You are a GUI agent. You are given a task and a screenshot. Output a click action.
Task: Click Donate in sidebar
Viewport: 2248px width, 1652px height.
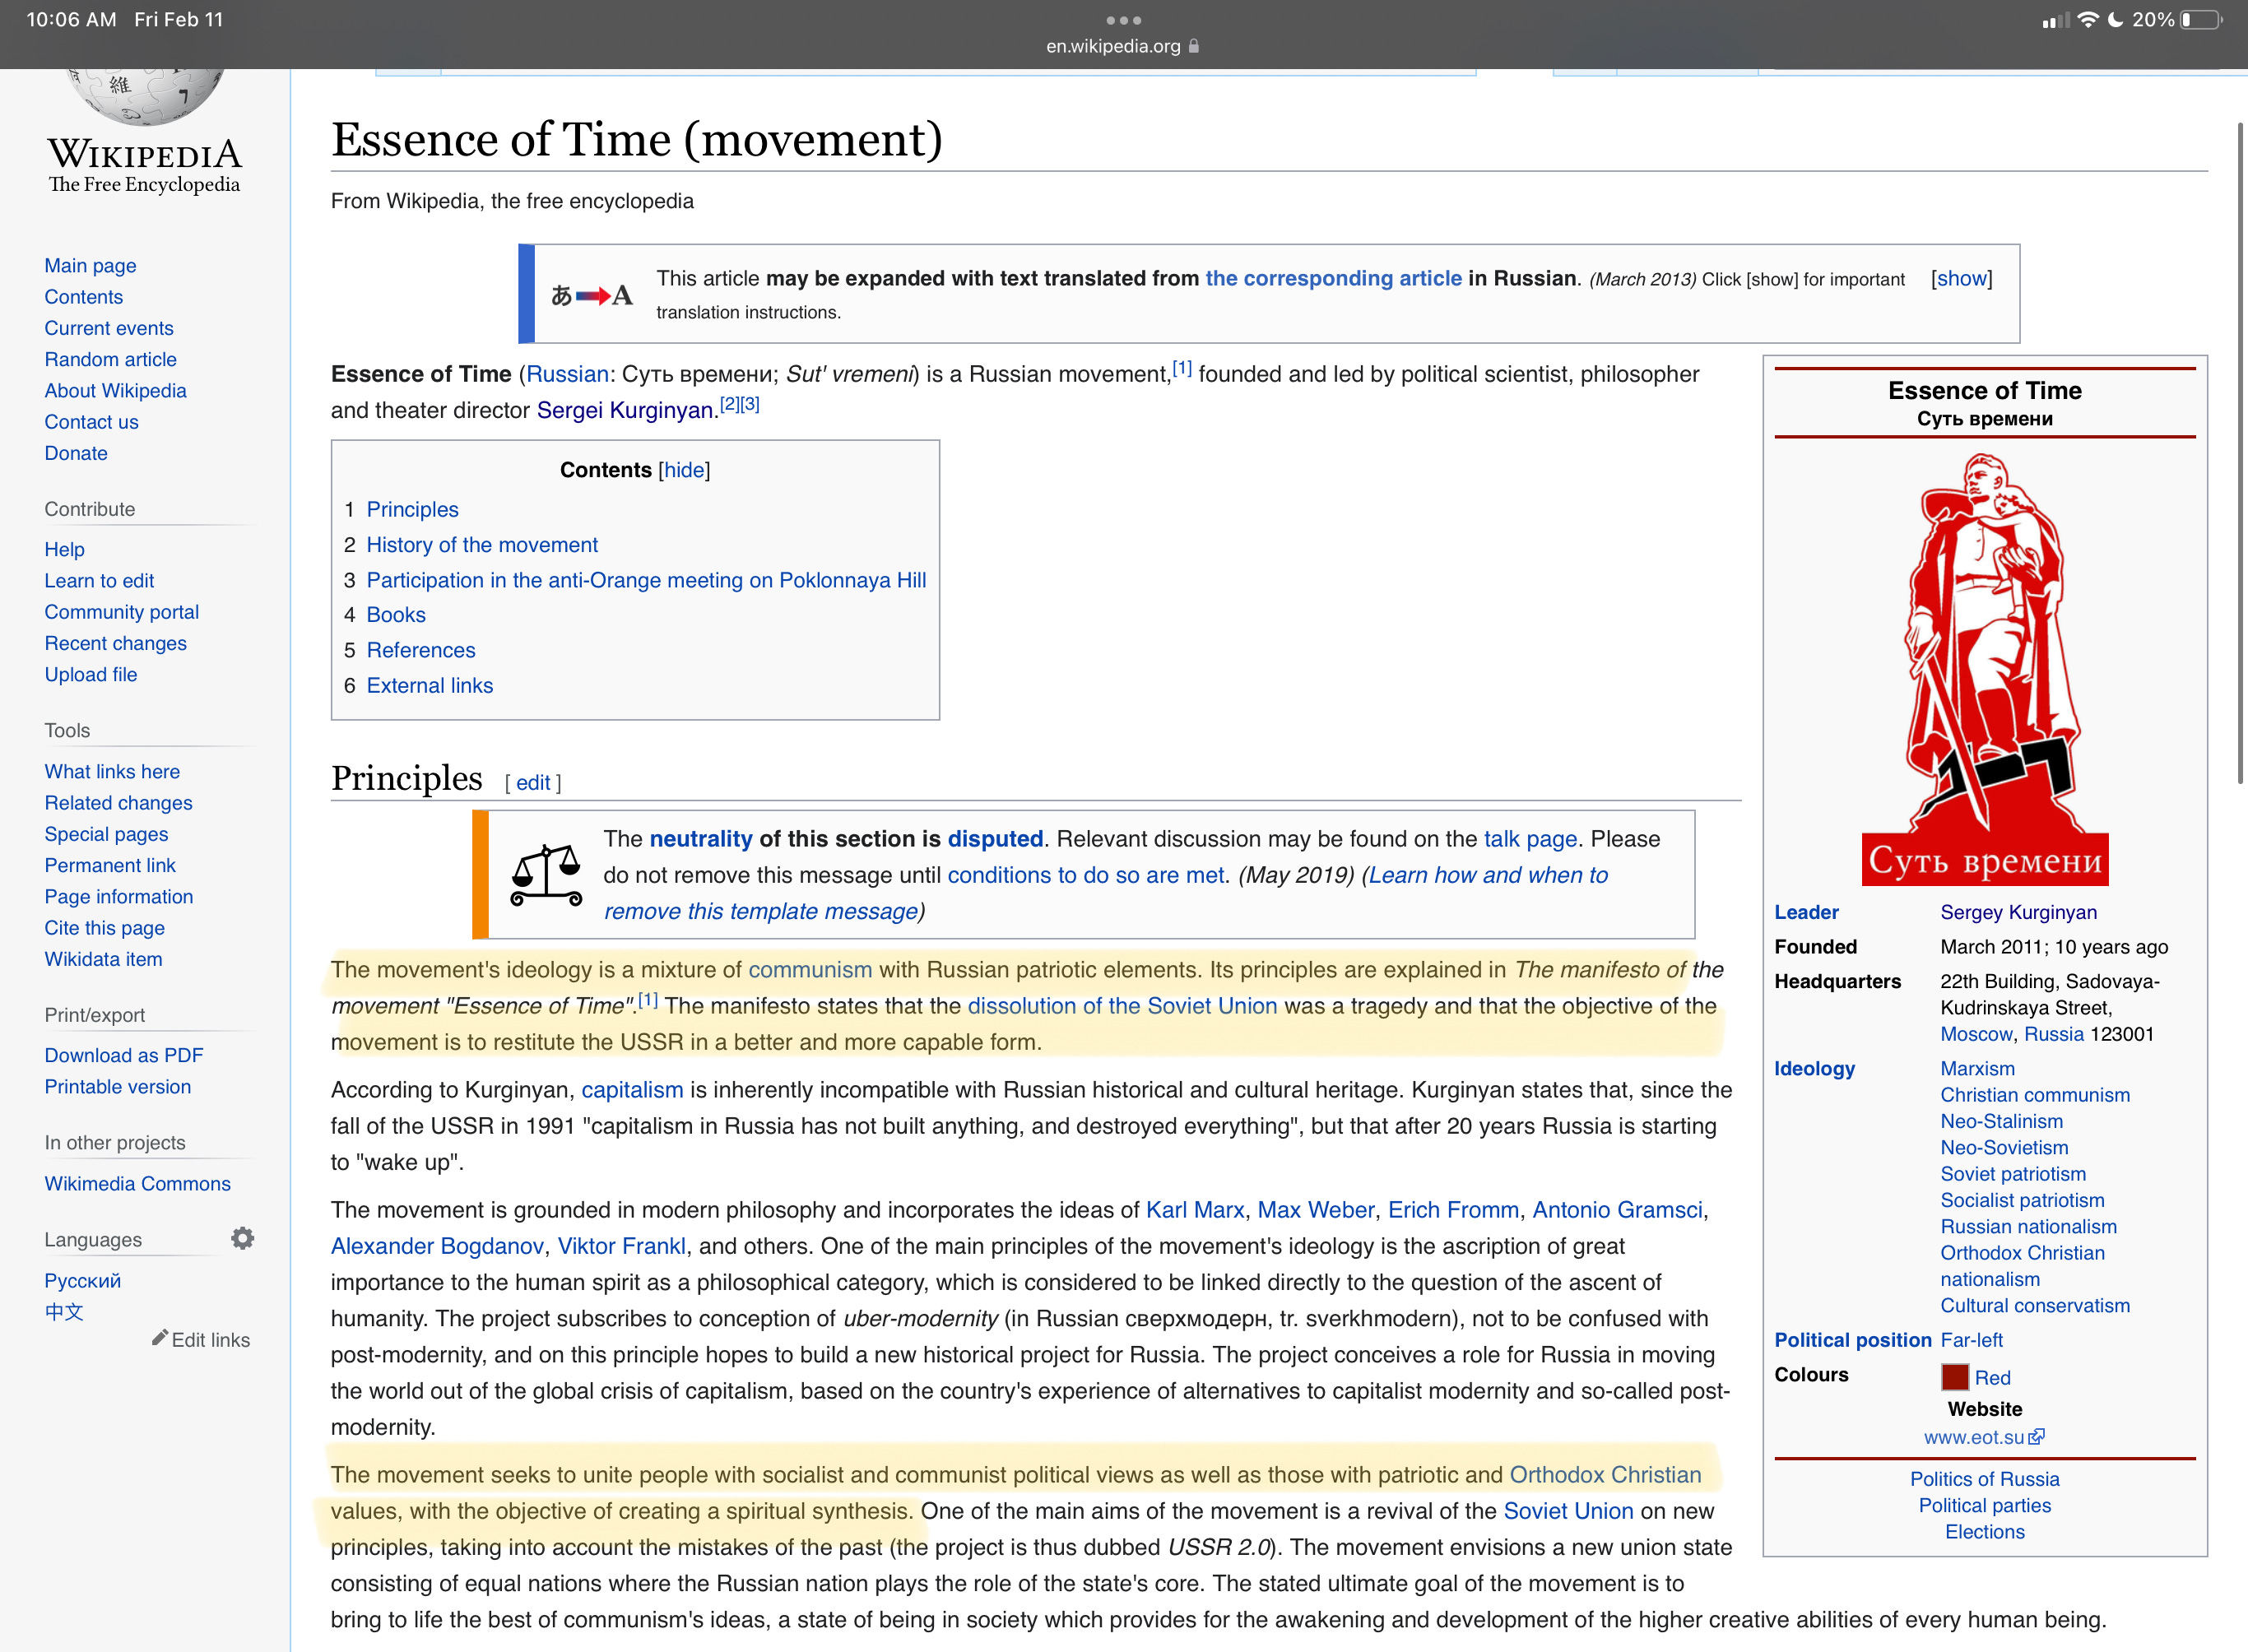point(76,453)
